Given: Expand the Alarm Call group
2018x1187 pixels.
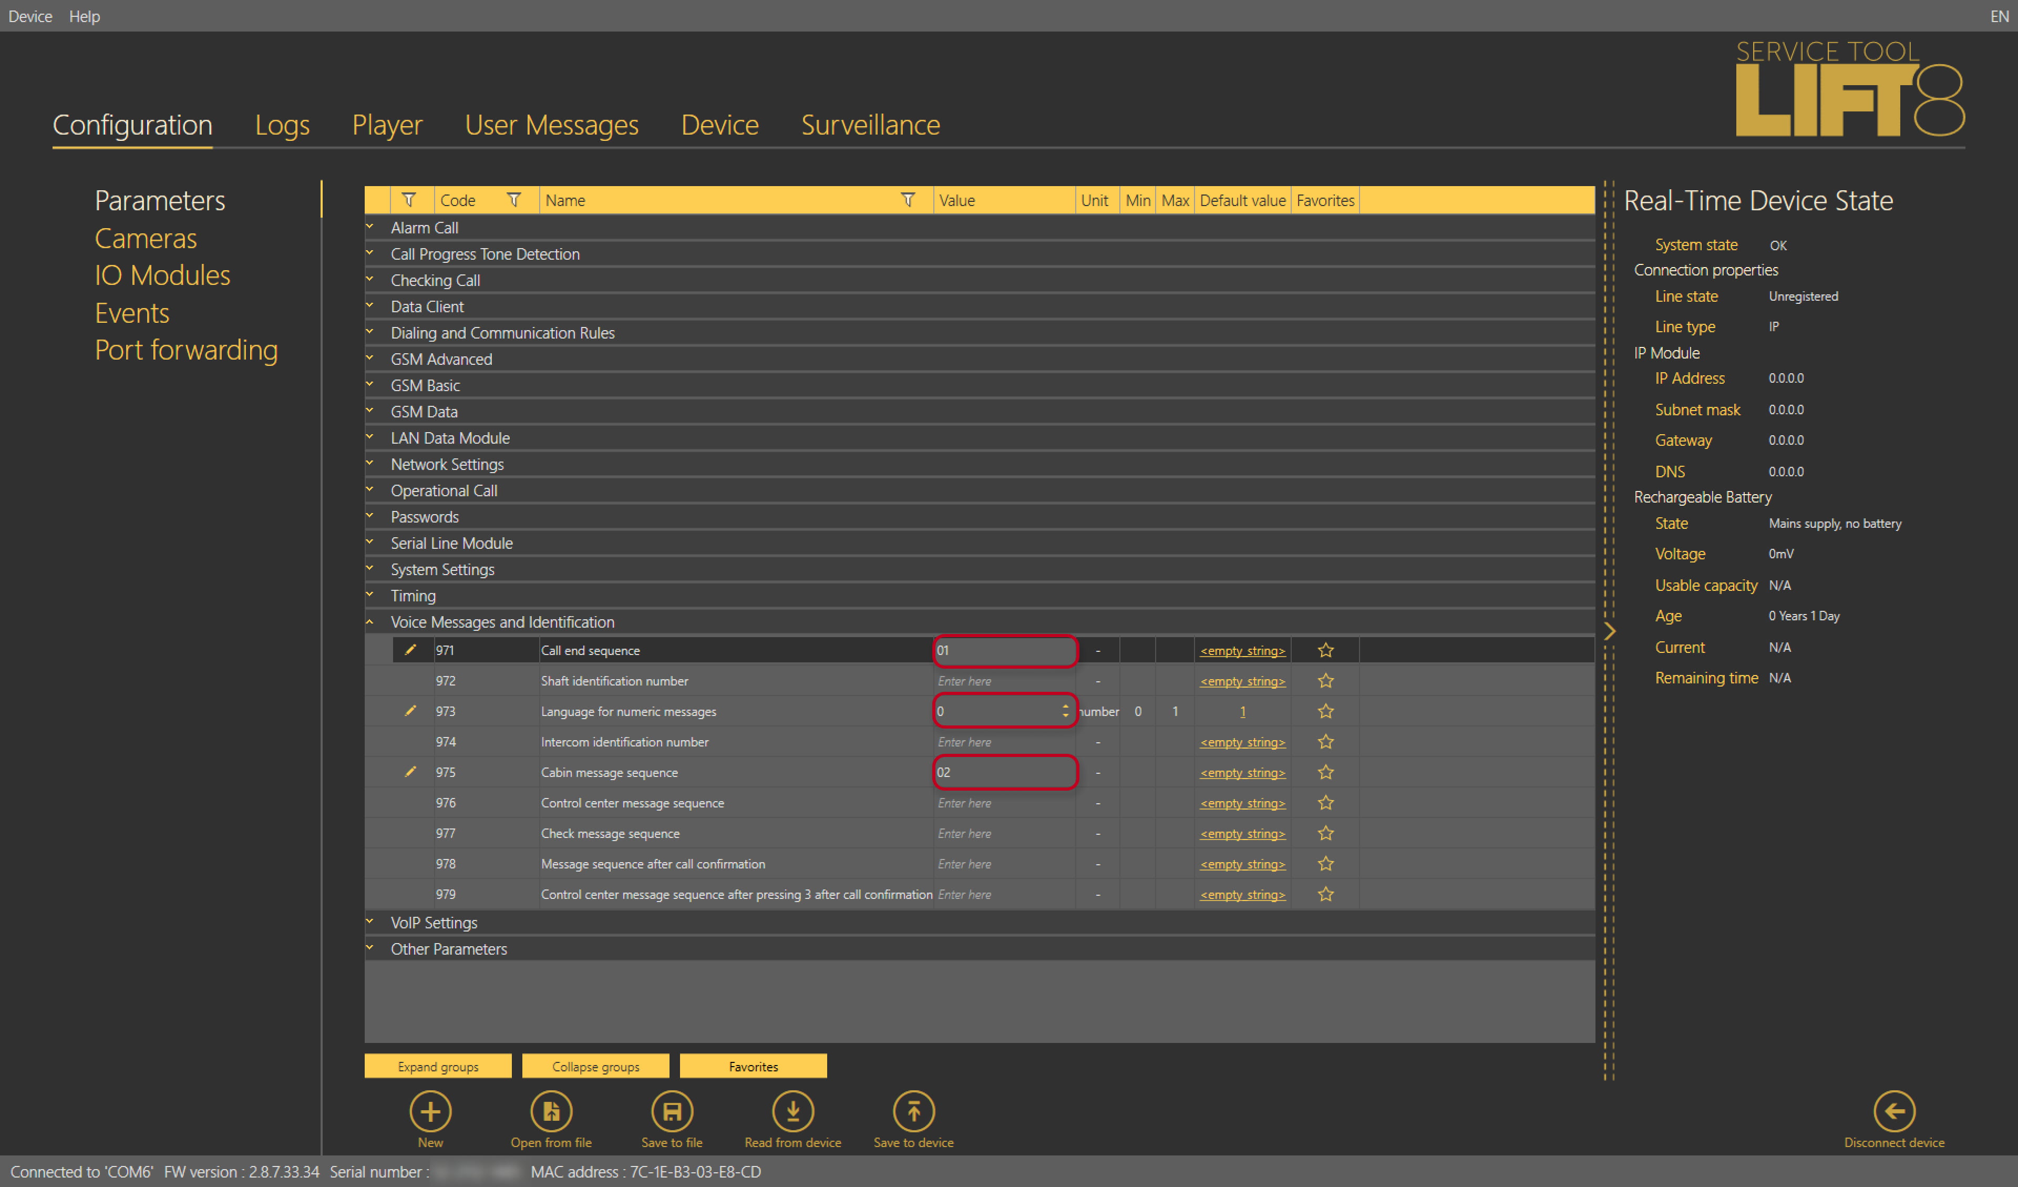Looking at the screenshot, I should [x=370, y=228].
